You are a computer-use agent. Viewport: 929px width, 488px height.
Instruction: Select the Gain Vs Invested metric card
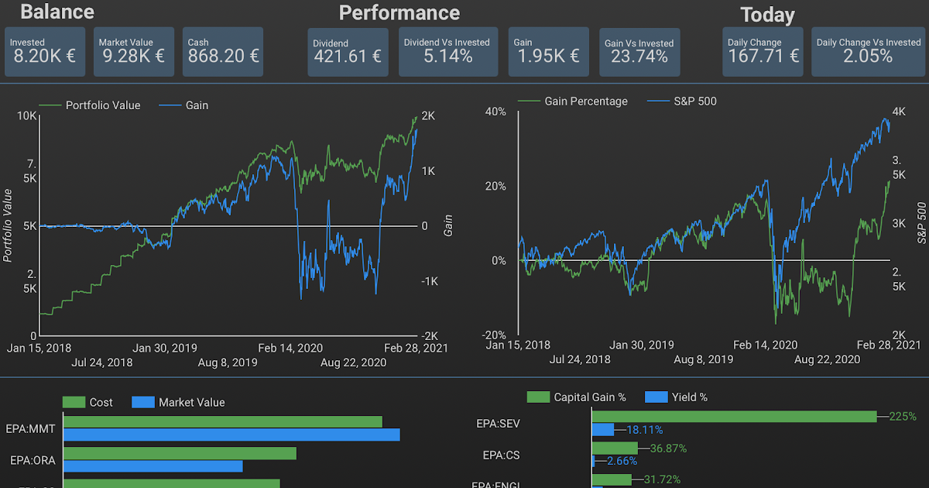639,52
